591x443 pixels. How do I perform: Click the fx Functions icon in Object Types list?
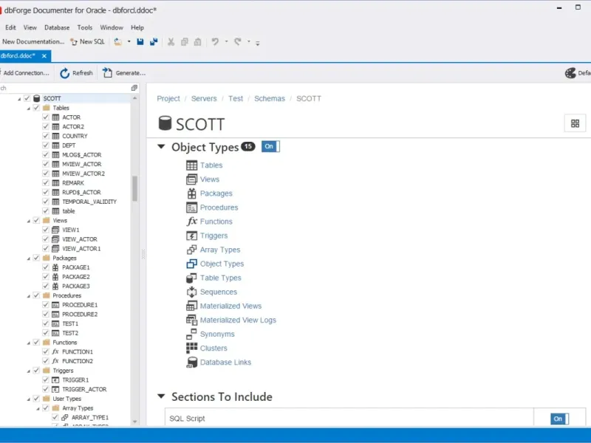[x=192, y=221]
